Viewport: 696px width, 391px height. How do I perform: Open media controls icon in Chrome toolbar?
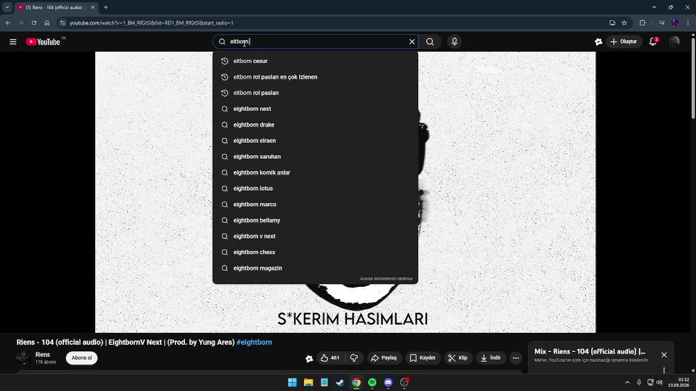tap(662, 23)
